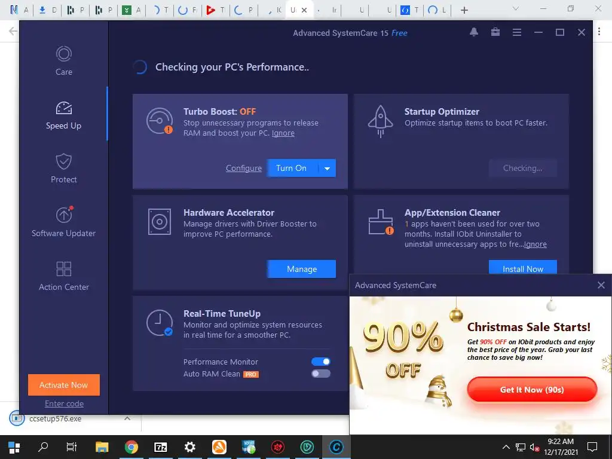Viewport: 612px width, 459px height.
Task: Click the notification bell in SystemCare title bar
Action: [474, 32]
